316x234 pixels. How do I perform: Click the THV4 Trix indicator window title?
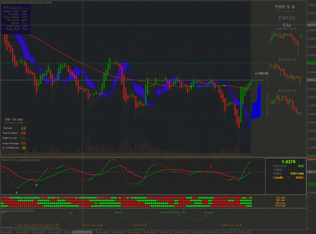(21, 160)
